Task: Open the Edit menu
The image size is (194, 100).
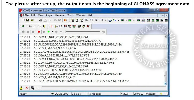Action: click(33, 15)
